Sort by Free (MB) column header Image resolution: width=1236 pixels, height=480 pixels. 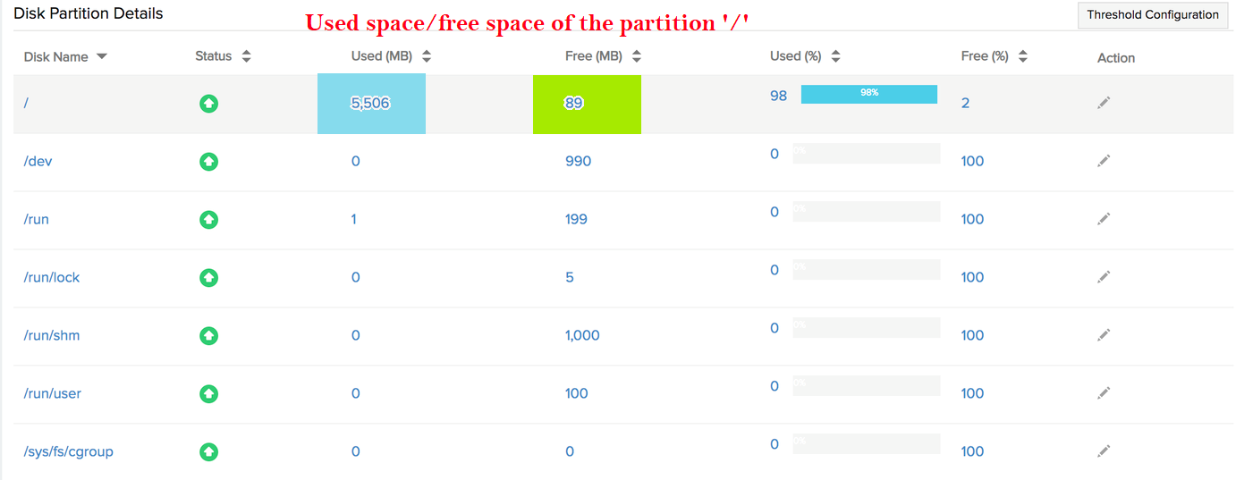click(x=636, y=56)
